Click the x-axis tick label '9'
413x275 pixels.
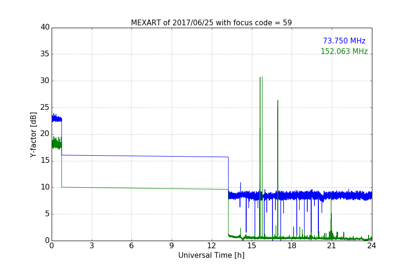[x=172, y=246]
